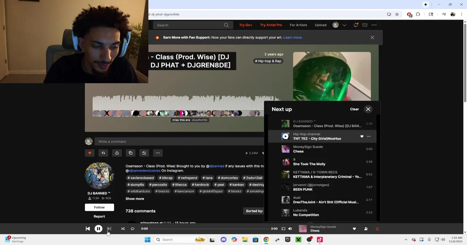Repost the Osamason Class track
This screenshot has width=467, height=245.
click(103, 153)
